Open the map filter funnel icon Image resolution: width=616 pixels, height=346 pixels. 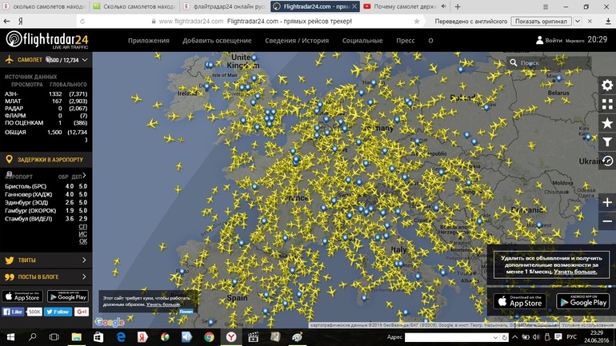(x=607, y=142)
